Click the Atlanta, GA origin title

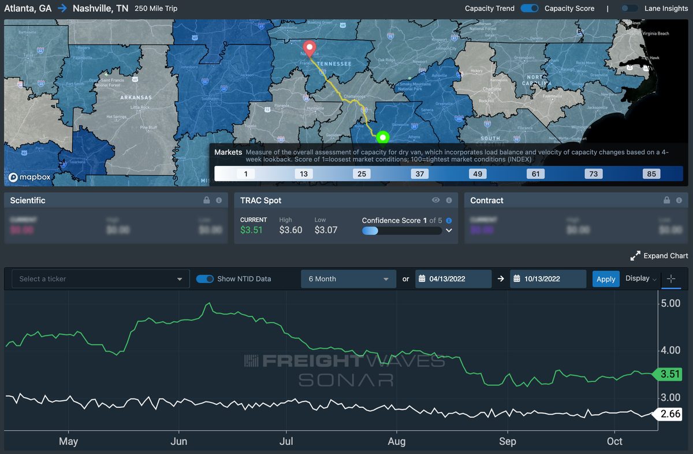(28, 9)
